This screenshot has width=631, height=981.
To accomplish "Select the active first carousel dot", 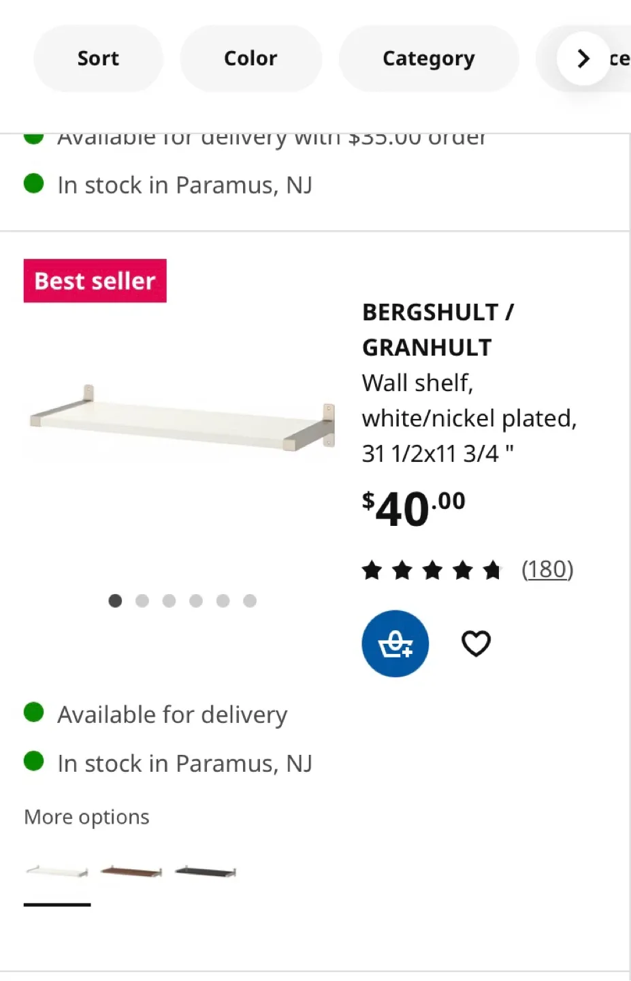I will point(115,601).
